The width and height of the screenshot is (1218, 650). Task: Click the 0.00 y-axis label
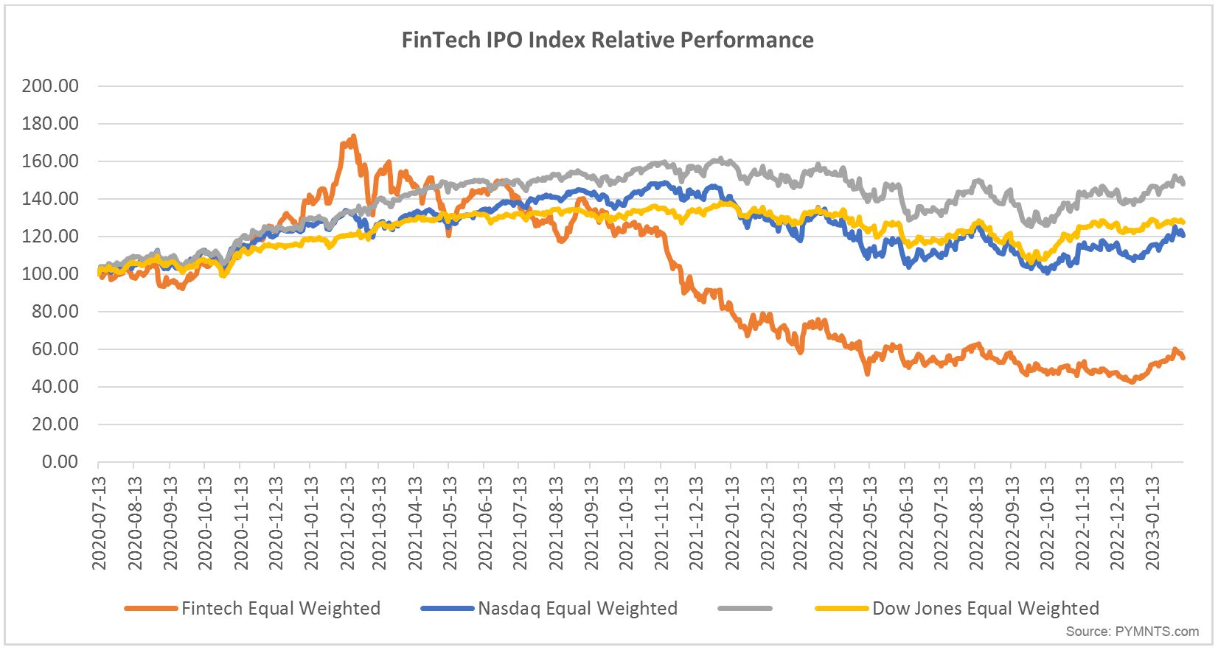pos(60,462)
